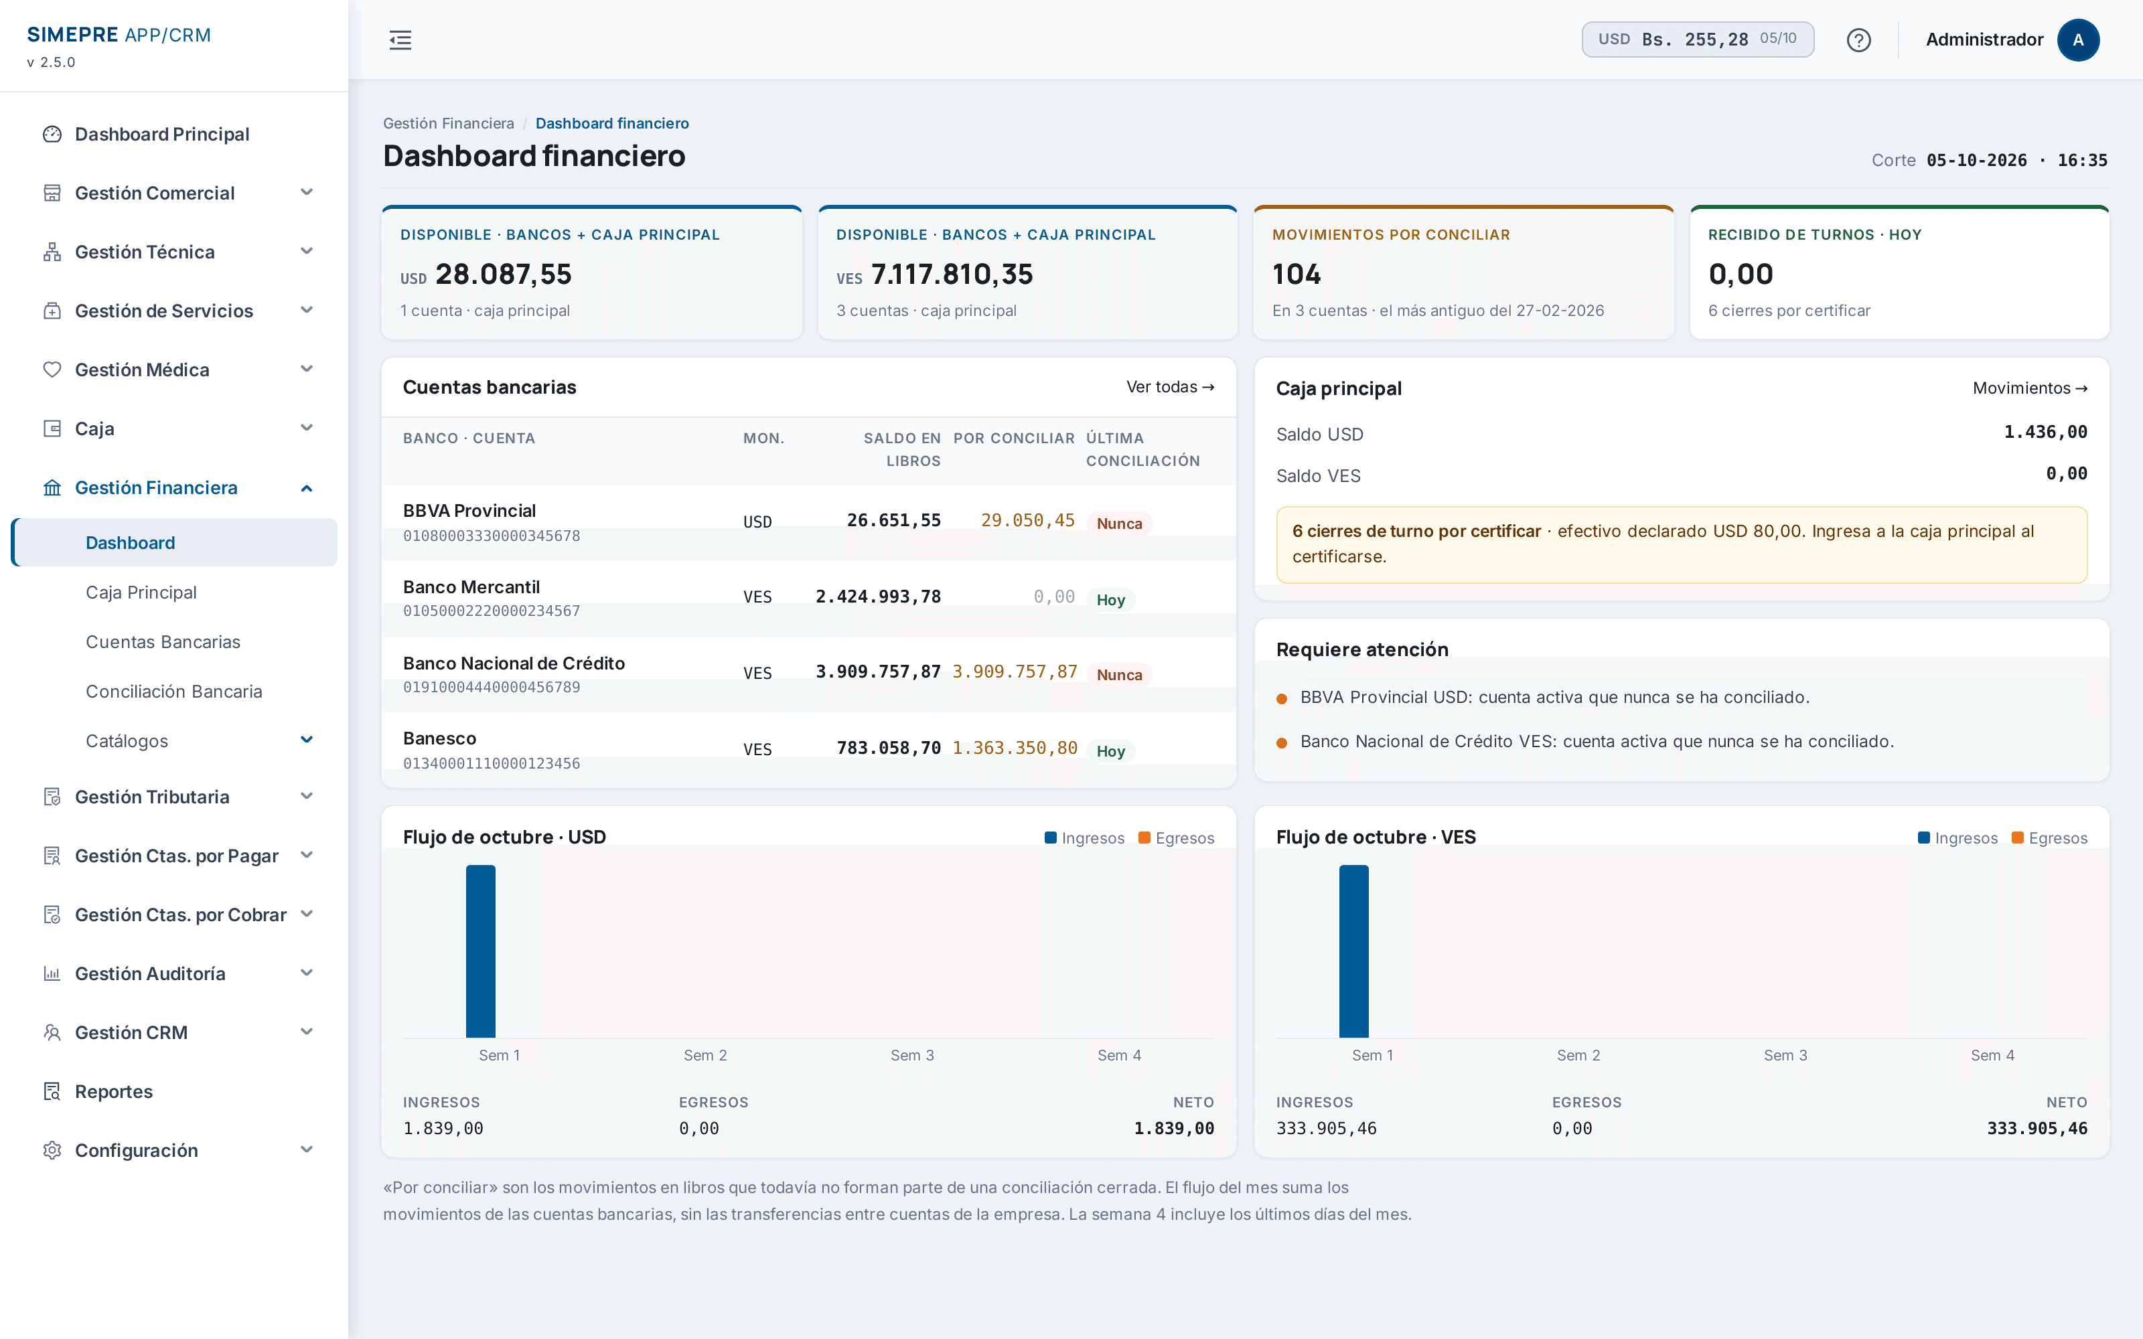Click the BBVA Provincial account row name

469,511
